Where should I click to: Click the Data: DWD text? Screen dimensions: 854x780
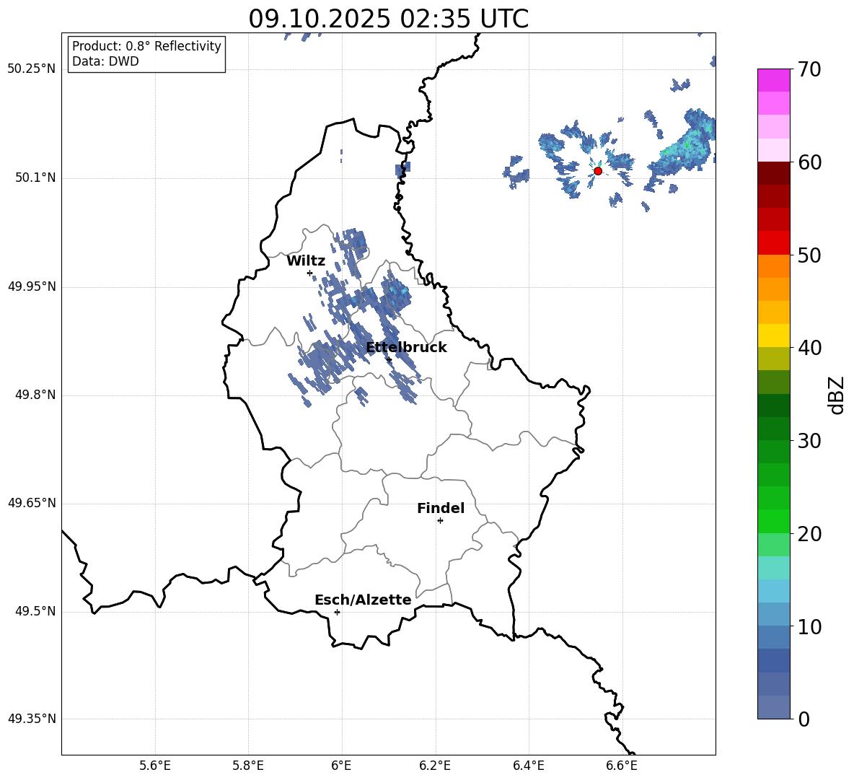[x=105, y=61]
